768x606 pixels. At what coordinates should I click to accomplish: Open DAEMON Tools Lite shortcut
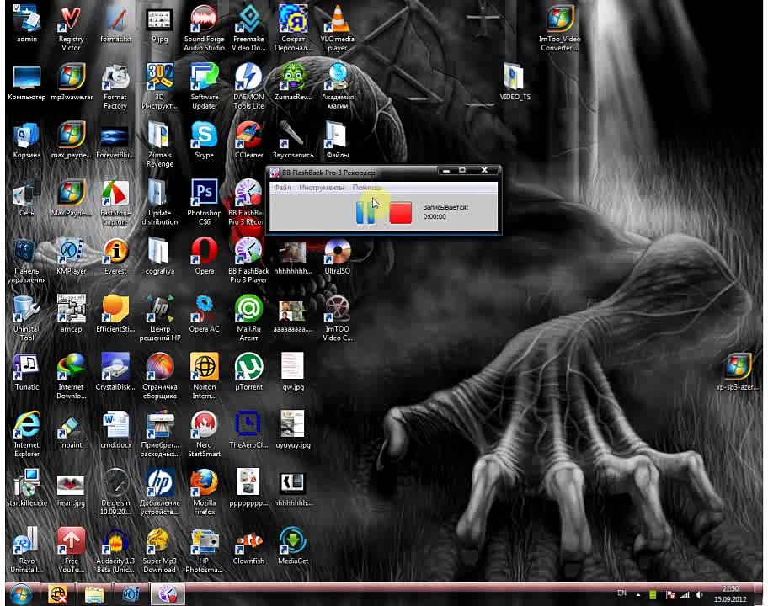coord(248,86)
